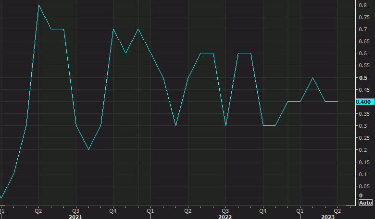Click the 2021 year label on time axis
This screenshot has width=375, height=219.
75,217
